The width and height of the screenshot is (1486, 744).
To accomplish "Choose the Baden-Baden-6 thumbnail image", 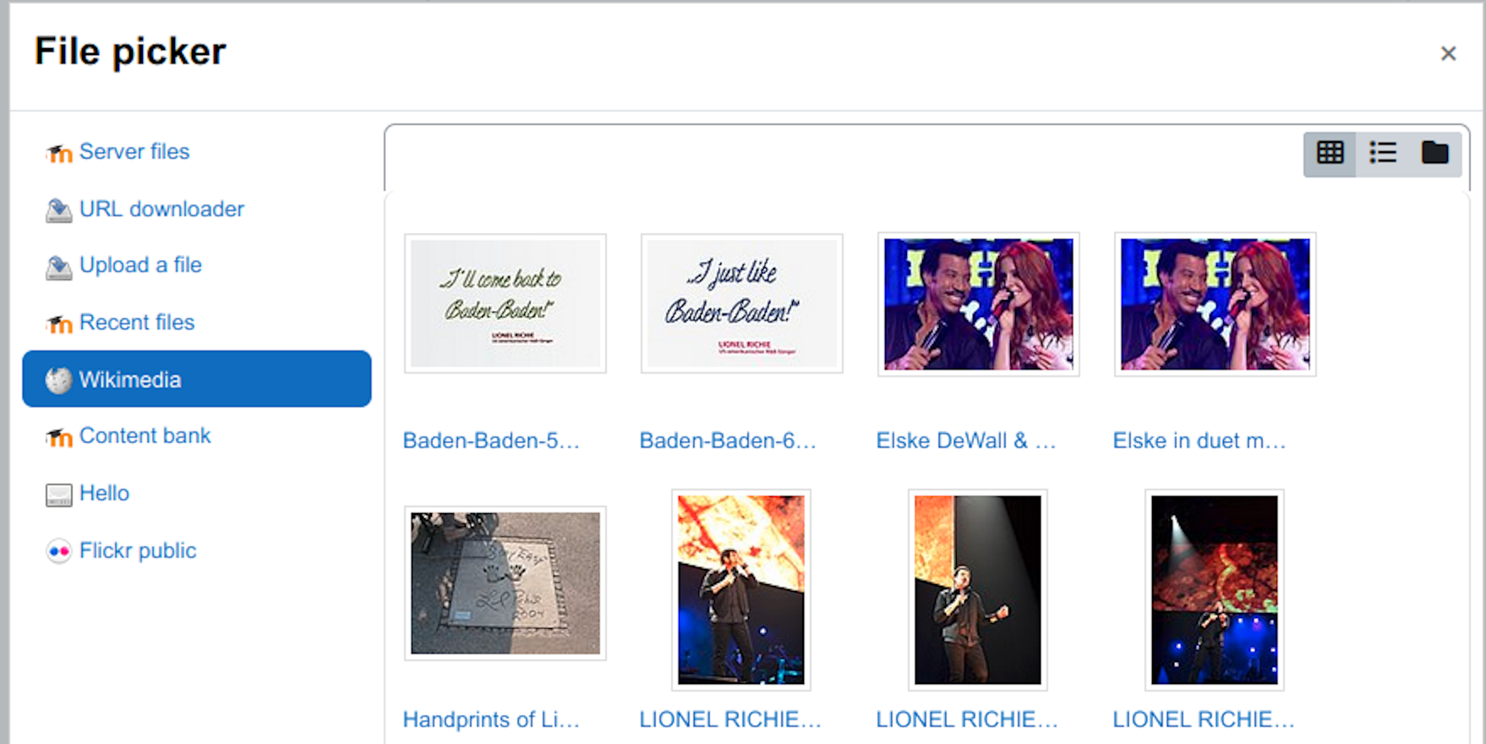I will (x=742, y=304).
